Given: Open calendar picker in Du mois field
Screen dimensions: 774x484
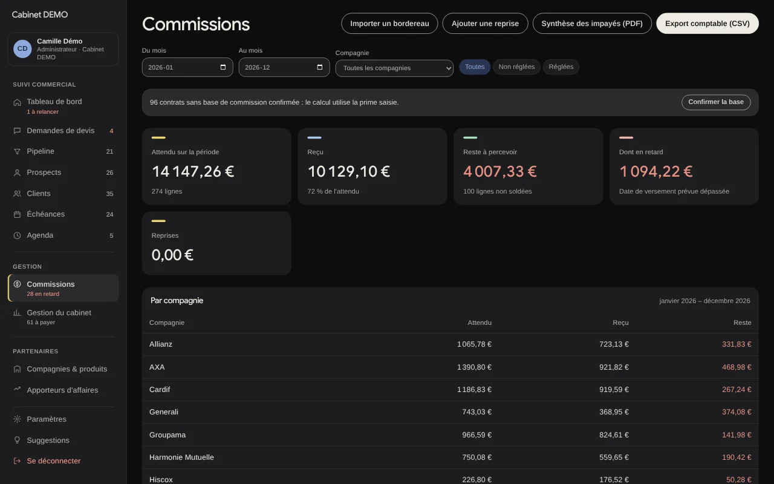Looking at the screenshot, I should [223, 67].
